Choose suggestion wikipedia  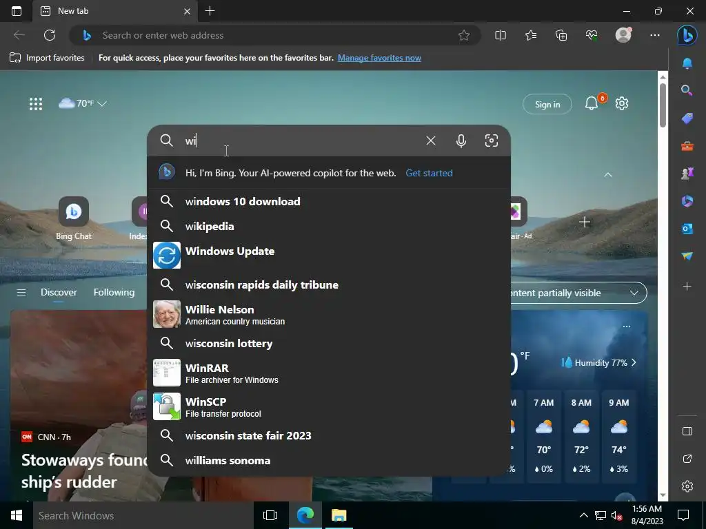click(329, 226)
